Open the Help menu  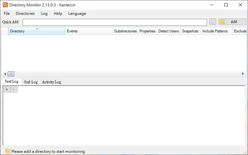(58, 14)
